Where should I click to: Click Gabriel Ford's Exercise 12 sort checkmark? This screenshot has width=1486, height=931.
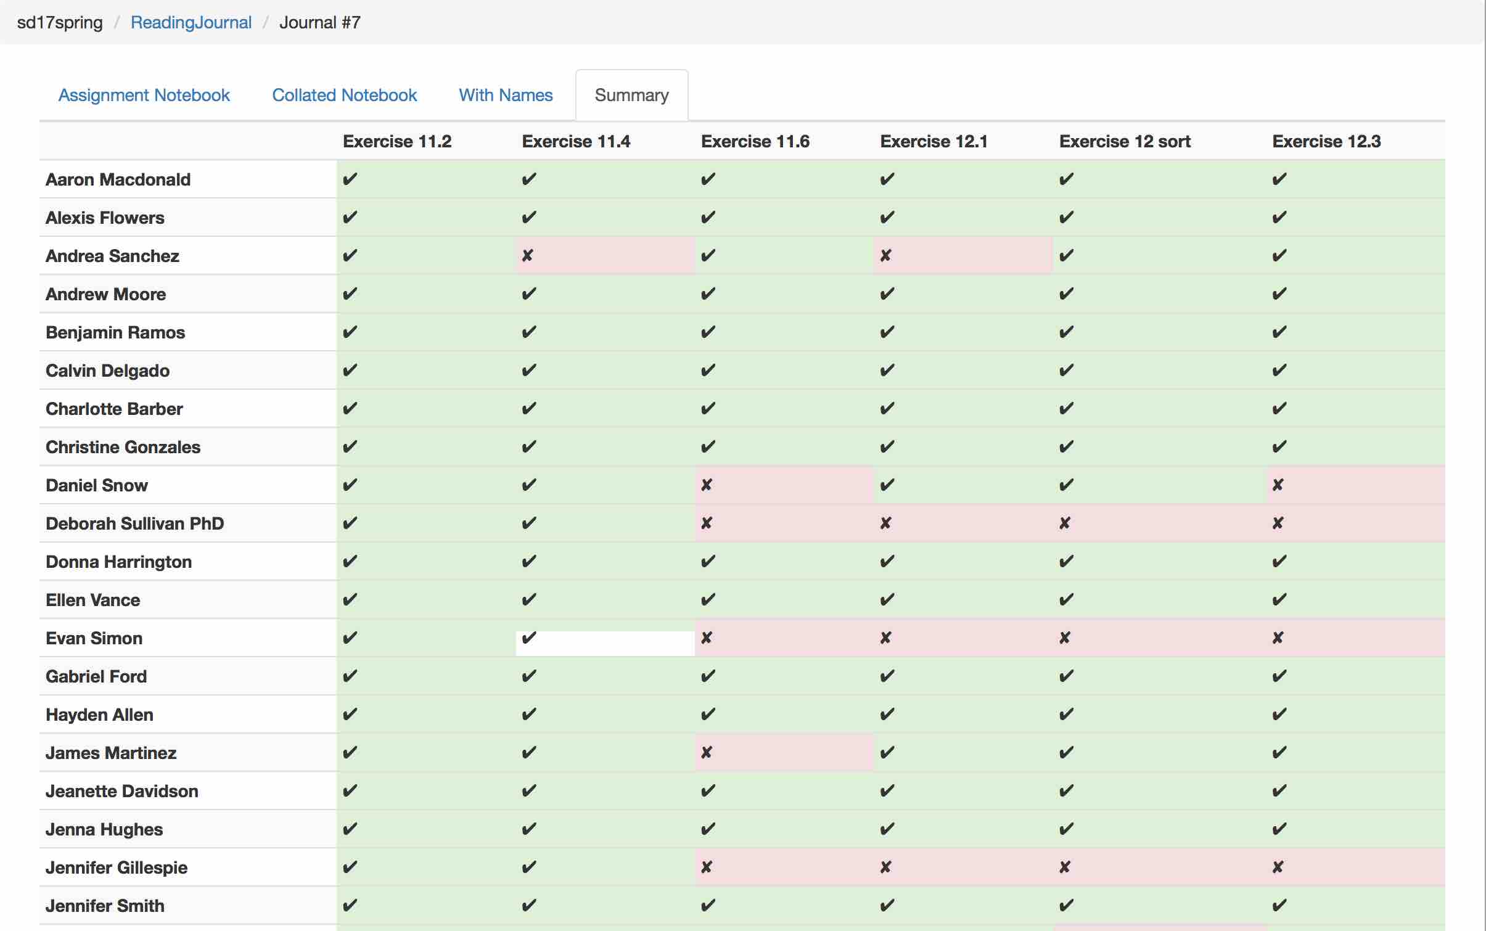[1066, 676]
